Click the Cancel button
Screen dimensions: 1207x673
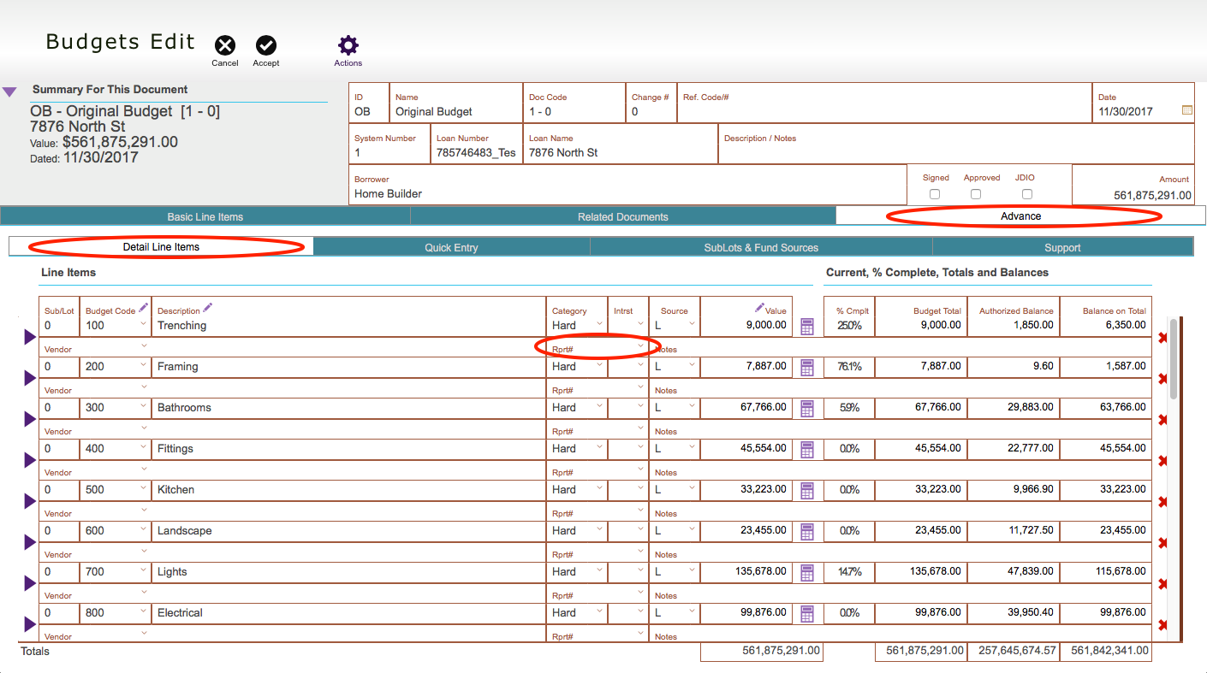[224, 47]
